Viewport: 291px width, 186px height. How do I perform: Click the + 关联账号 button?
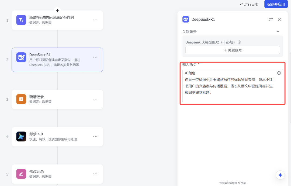pos(232,50)
